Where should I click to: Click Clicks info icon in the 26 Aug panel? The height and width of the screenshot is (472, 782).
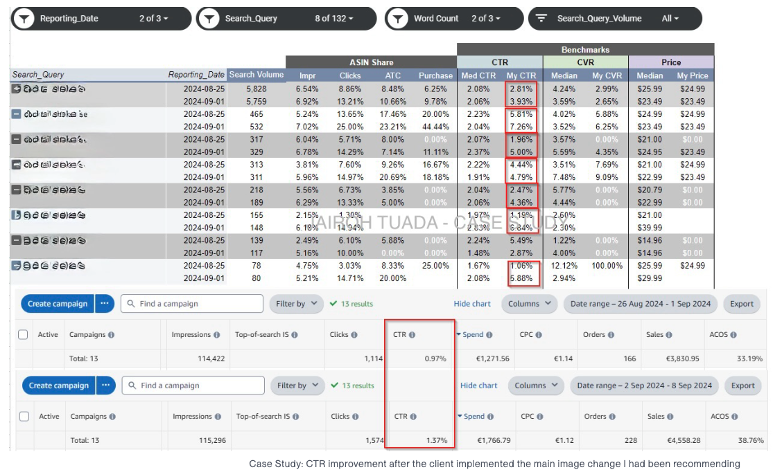(x=354, y=335)
